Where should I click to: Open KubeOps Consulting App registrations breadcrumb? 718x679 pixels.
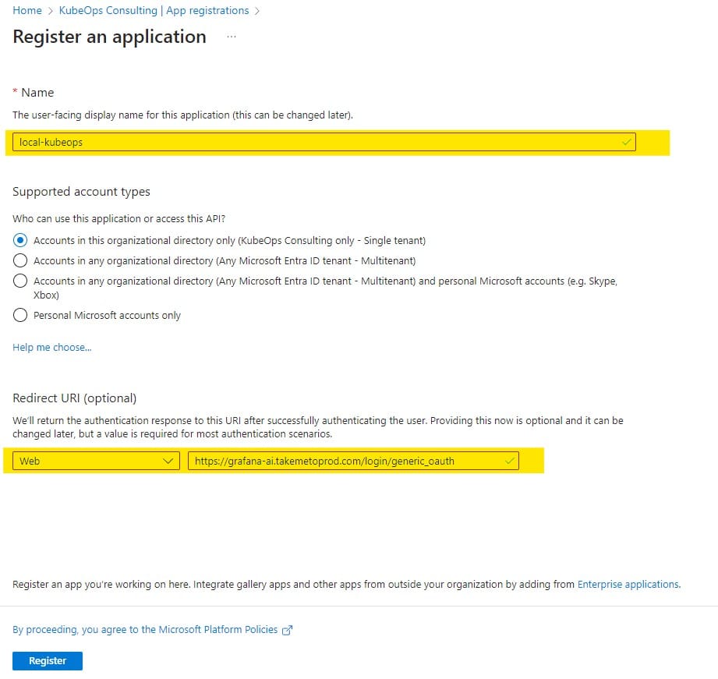154,10
